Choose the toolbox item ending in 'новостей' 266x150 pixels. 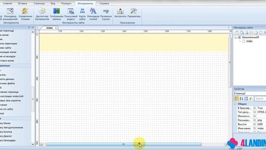[12, 96]
